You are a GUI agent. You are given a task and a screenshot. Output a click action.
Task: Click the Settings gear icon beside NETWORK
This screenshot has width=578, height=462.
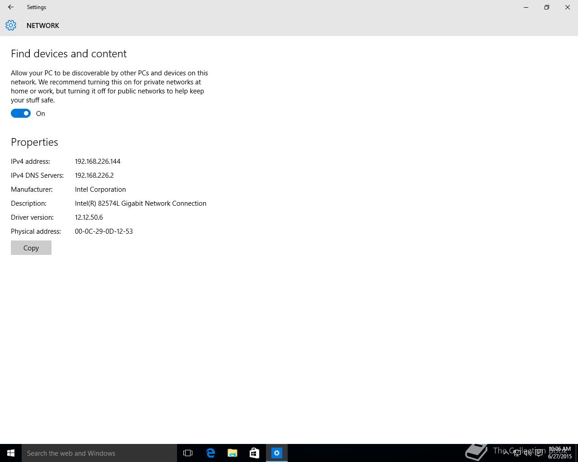pyautogui.click(x=11, y=25)
